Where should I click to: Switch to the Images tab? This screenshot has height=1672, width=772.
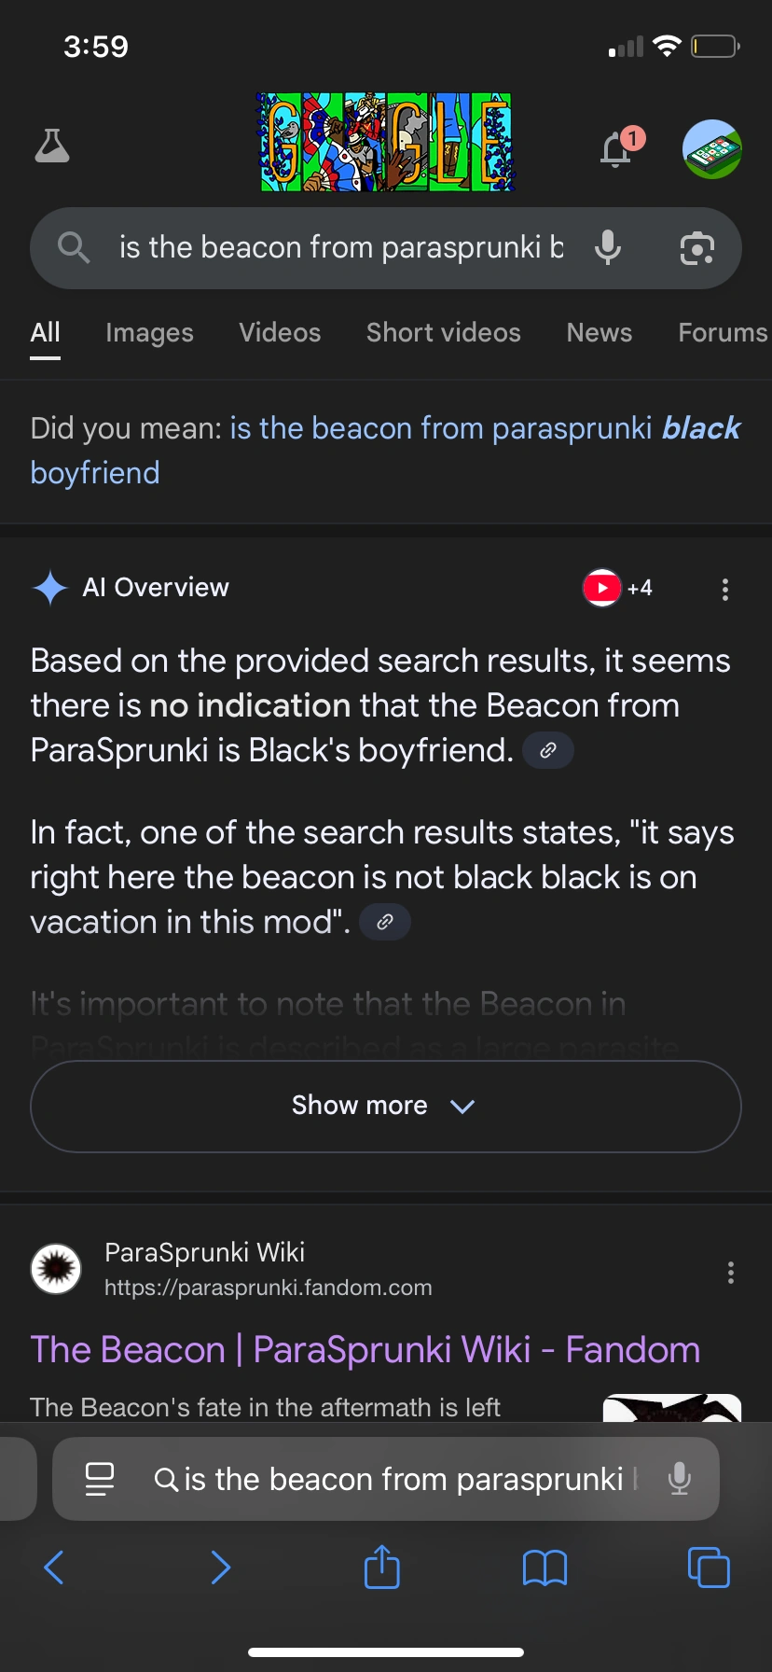pos(149,333)
